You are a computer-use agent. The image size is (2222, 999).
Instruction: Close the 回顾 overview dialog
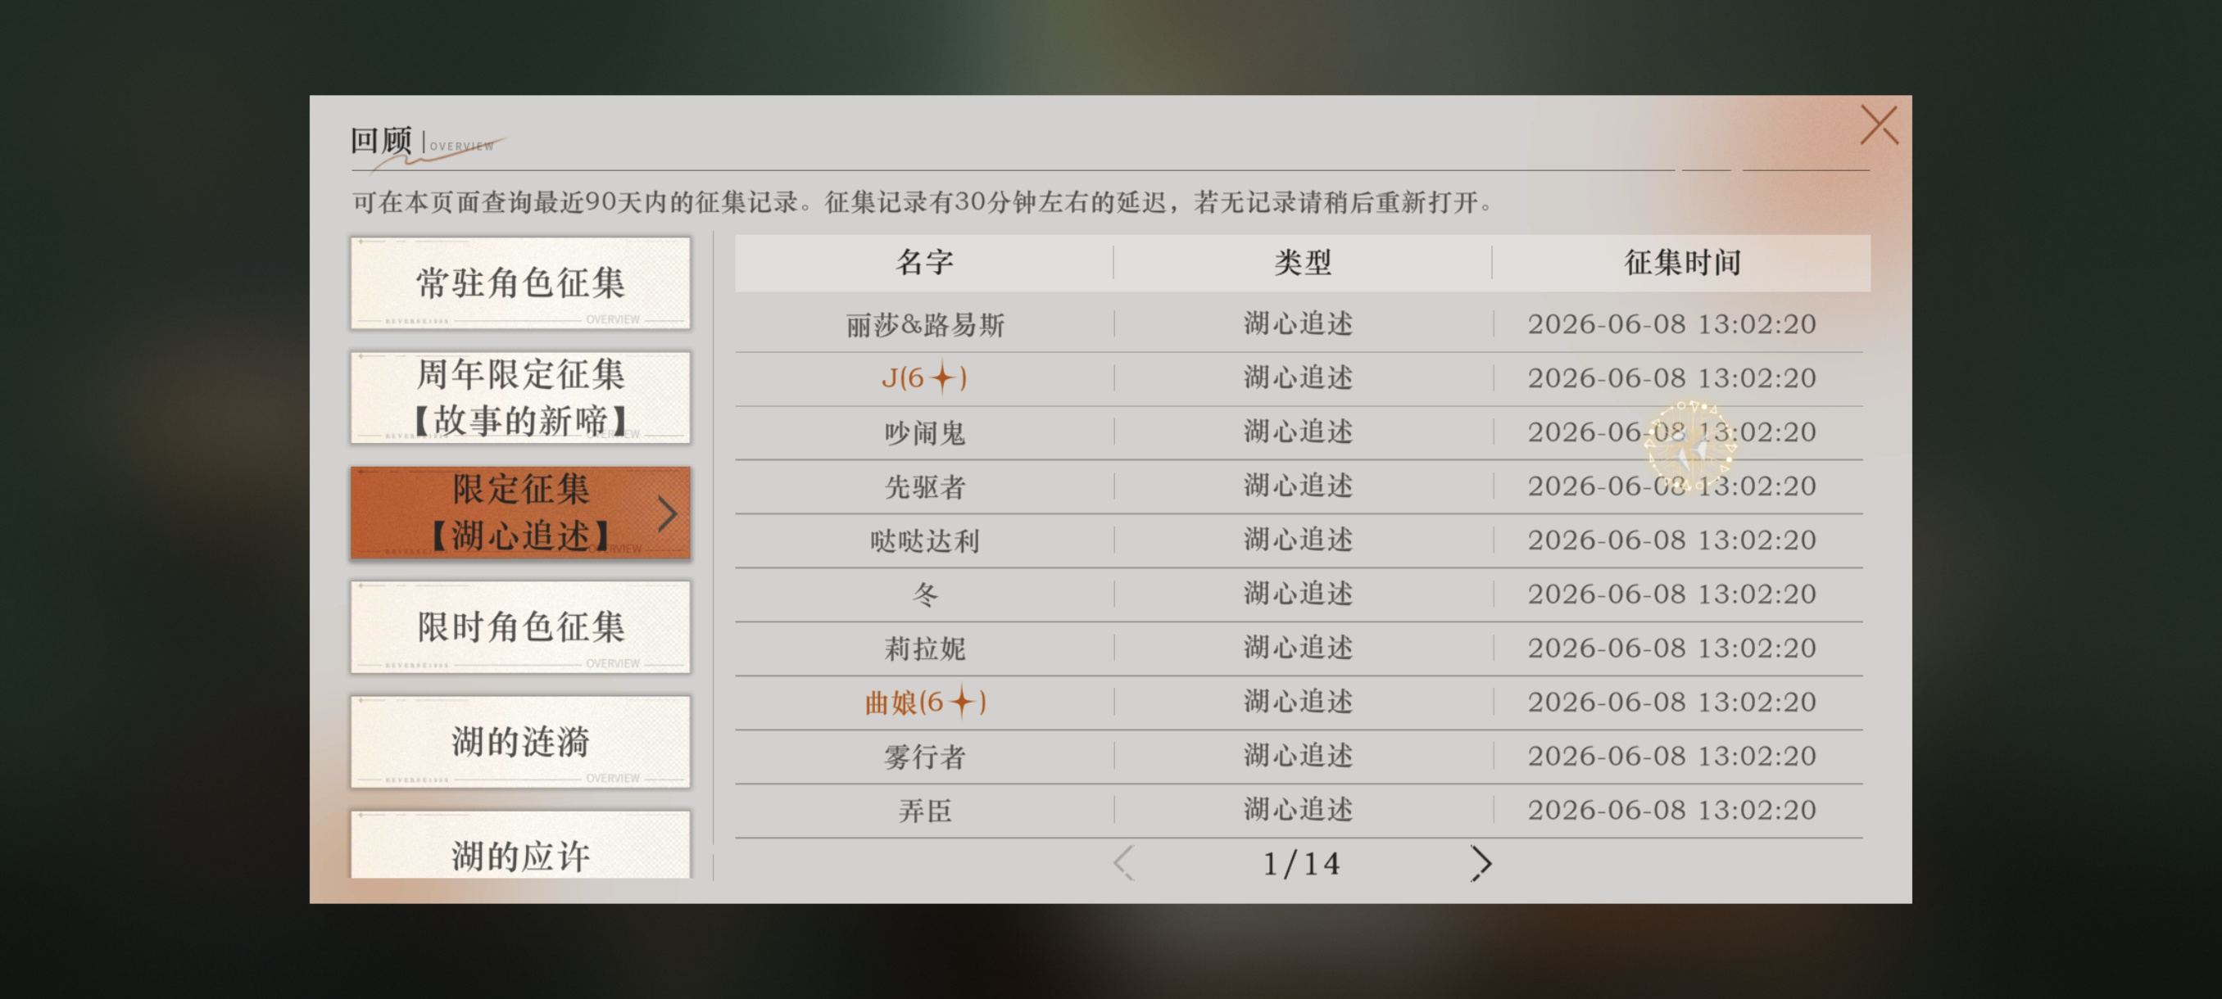click(x=1879, y=126)
